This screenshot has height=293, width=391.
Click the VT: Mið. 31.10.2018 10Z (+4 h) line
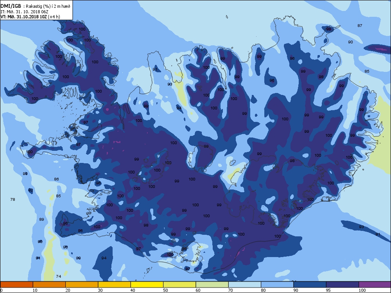coord(30,17)
